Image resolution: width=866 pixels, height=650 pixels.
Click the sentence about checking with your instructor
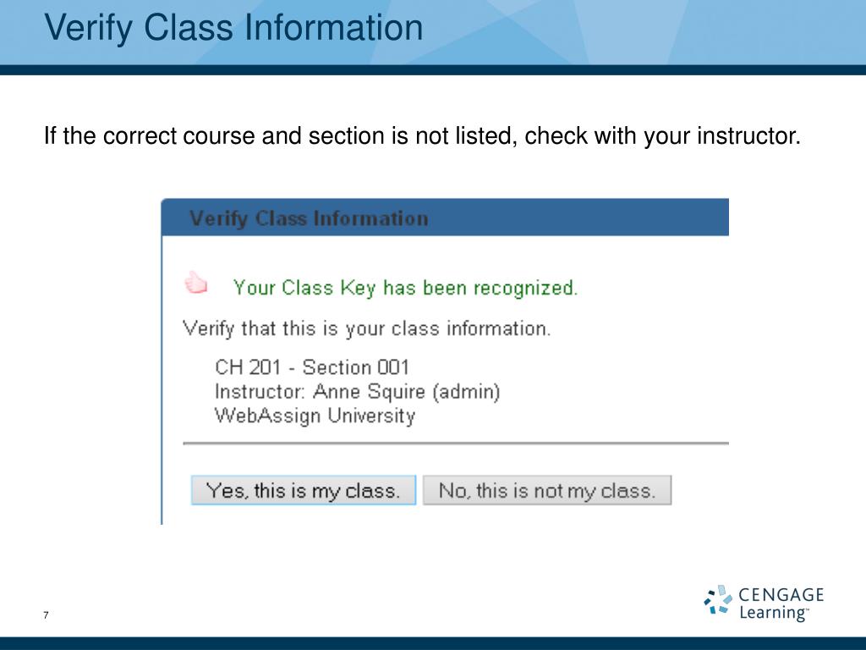[422, 136]
